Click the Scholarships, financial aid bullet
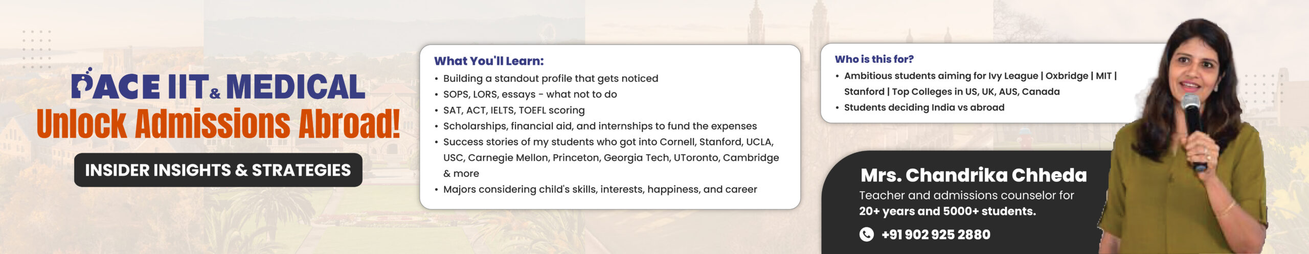This screenshot has height=254, width=1309. [x=600, y=126]
